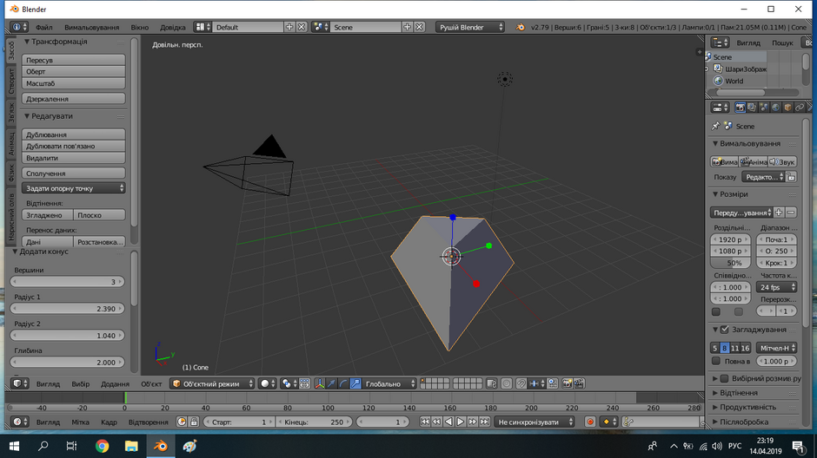Click the Дублювання button
The image size is (817, 458).
click(74, 134)
